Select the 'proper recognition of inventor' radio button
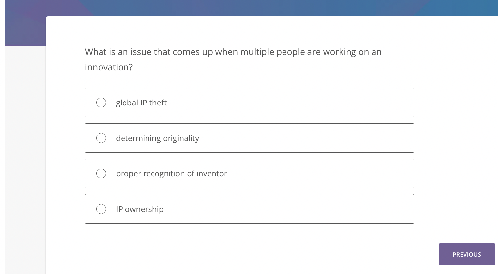The image size is (498, 274). coord(101,173)
